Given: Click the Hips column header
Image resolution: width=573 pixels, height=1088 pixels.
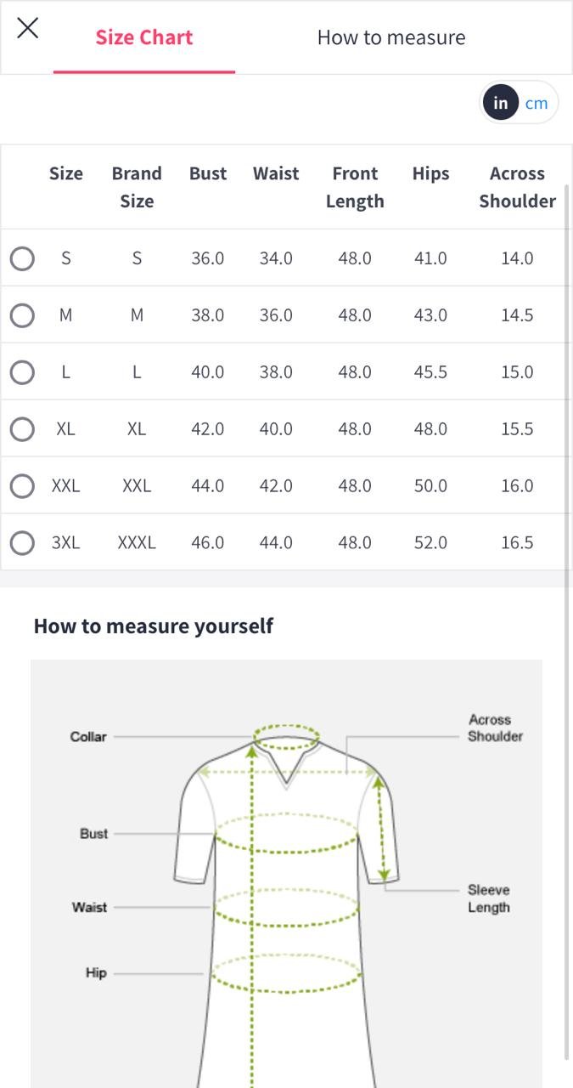Looking at the screenshot, I should 430,173.
